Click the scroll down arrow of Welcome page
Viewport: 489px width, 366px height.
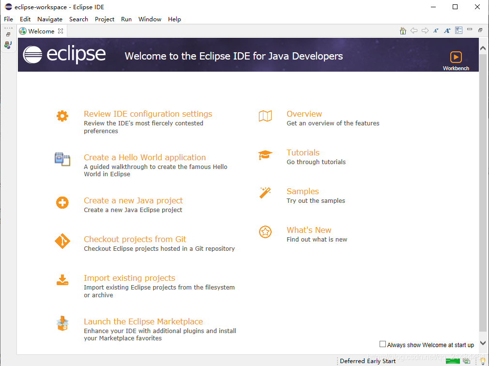click(x=483, y=343)
